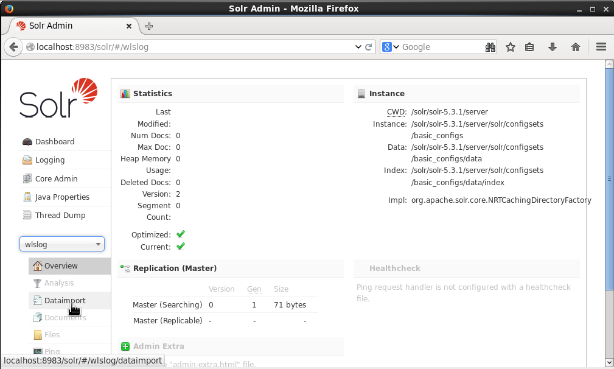Click the Analysis funnel icon
The image size is (614, 369).
pyautogui.click(x=37, y=283)
